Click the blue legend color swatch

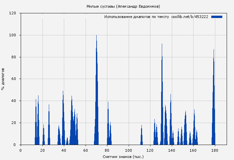coord(217,17)
